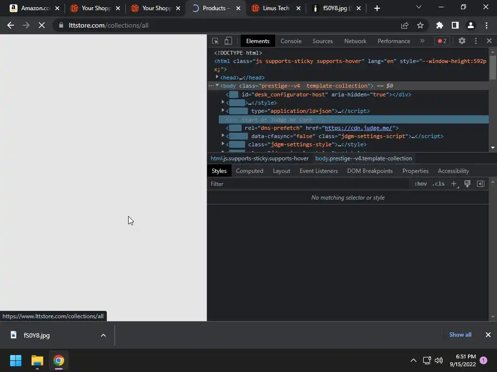Expand the style element node

click(x=223, y=102)
